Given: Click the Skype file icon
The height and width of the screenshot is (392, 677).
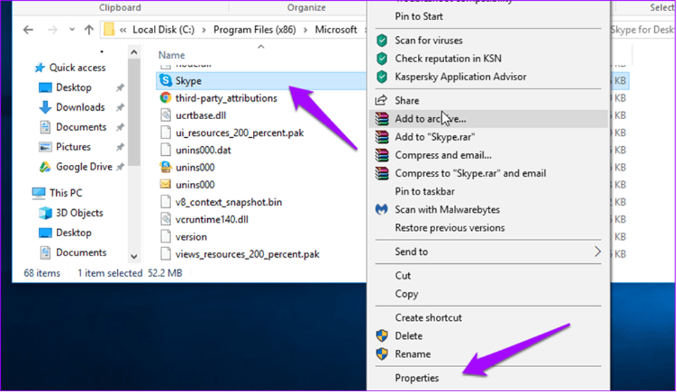Looking at the screenshot, I should (166, 80).
